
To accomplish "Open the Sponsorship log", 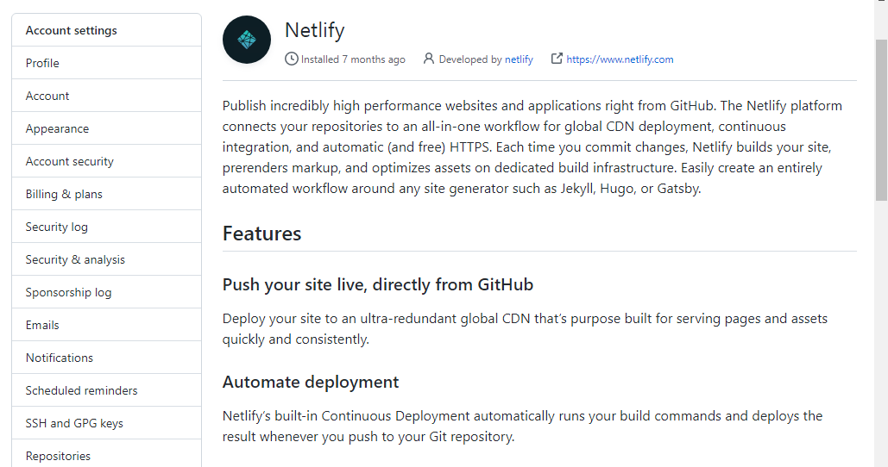I will click(106, 292).
